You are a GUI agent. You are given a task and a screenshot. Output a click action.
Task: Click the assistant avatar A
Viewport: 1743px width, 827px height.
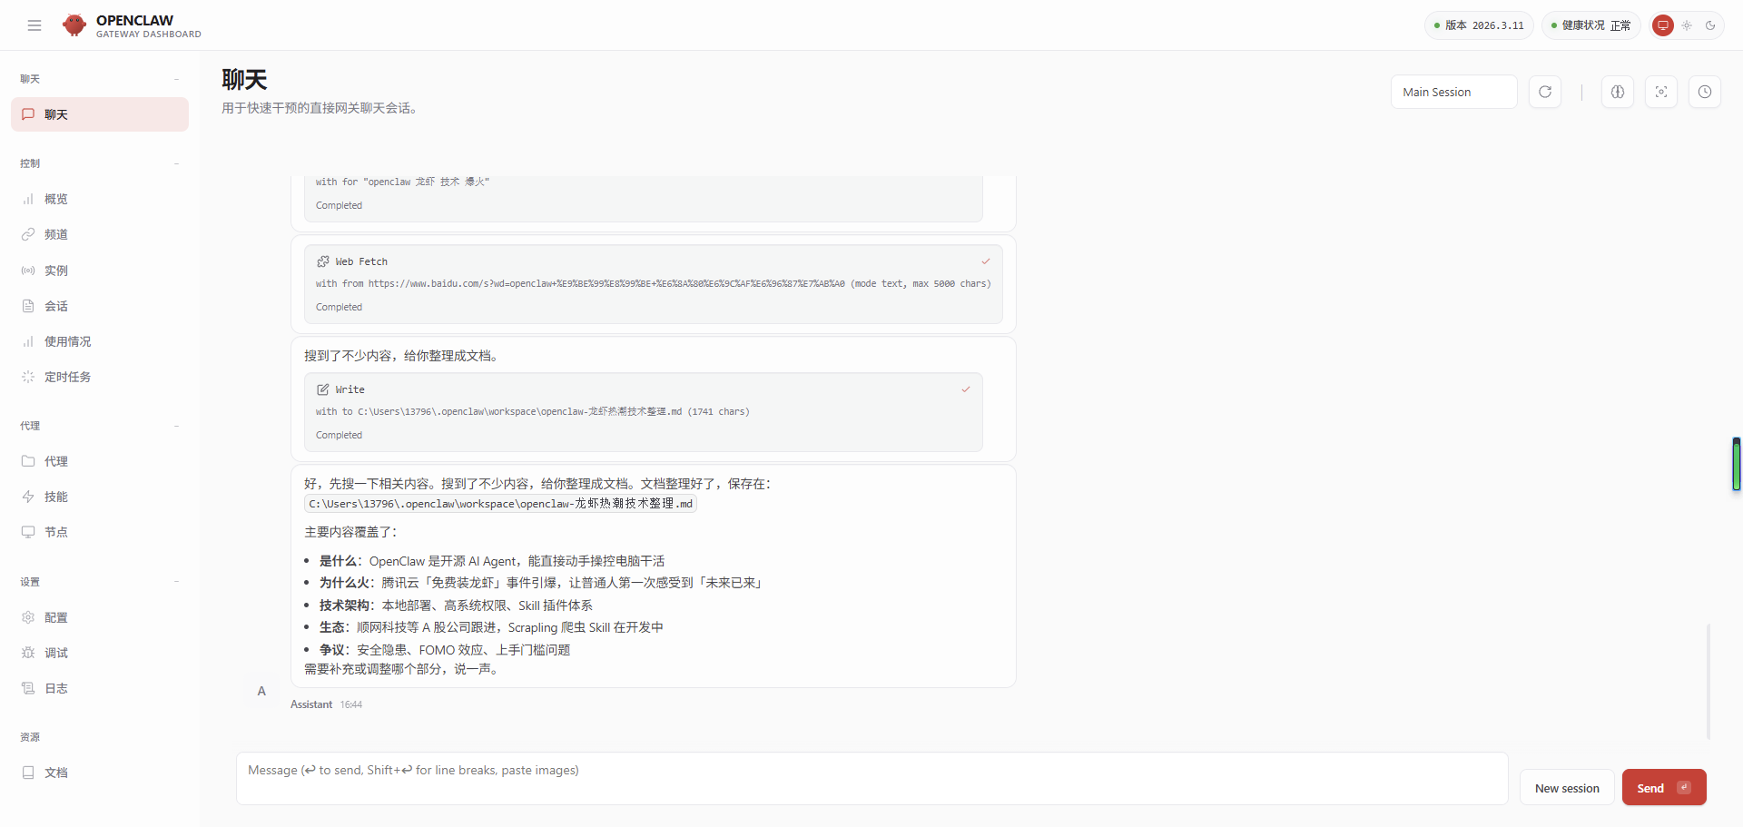261,691
